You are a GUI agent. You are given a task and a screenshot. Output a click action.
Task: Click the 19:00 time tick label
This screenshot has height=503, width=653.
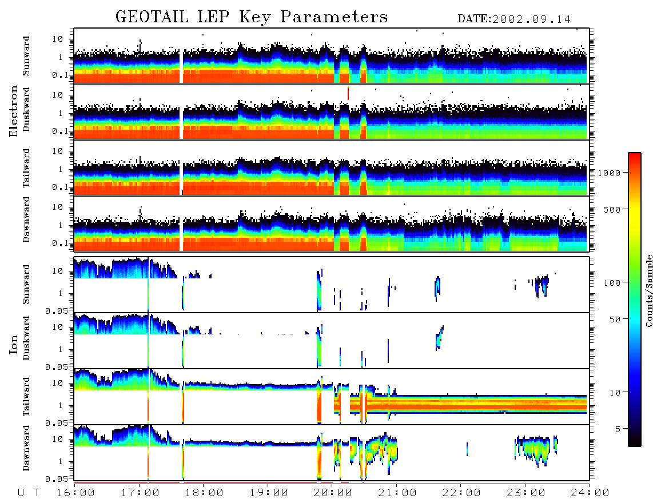tap(269, 493)
